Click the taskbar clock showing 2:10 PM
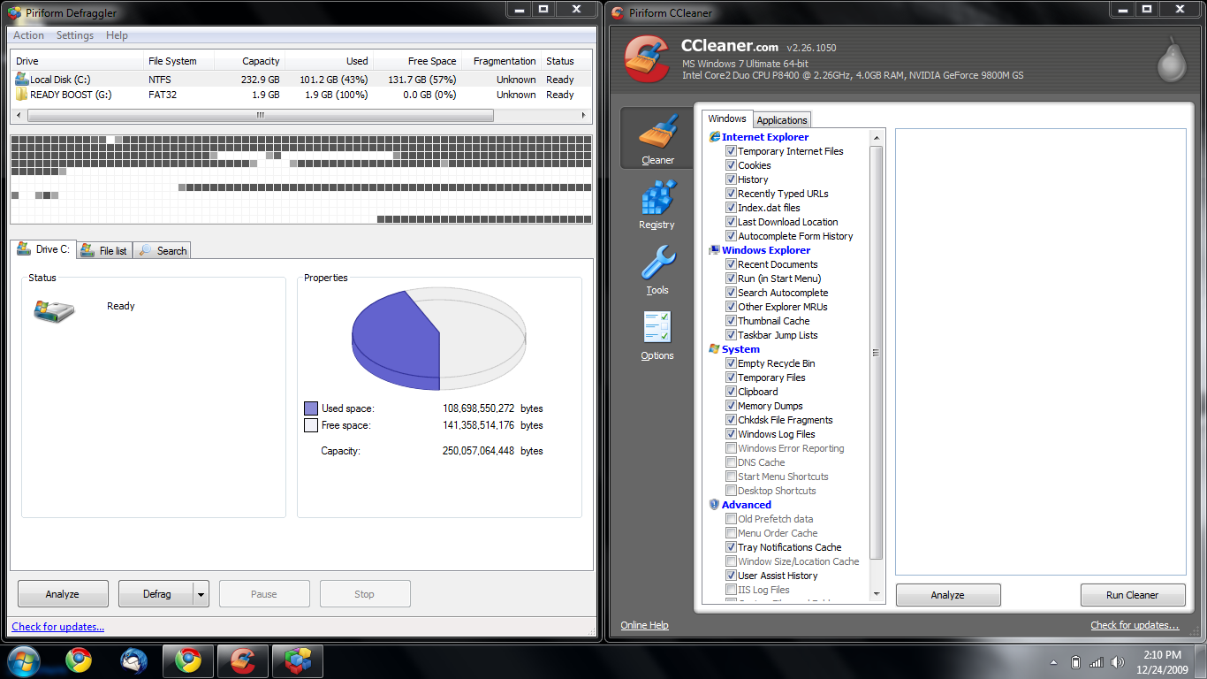Image resolution: width=1207 pixels, height=679 pixels. (1164, 662)
